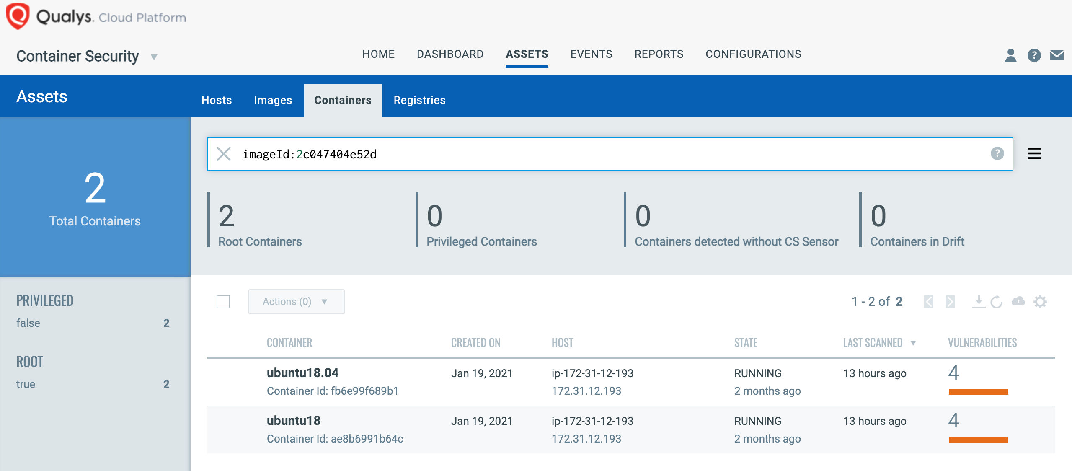The image size is (1072, 471).
Task: Go to previous page arrow
Action: coord(928,302)
